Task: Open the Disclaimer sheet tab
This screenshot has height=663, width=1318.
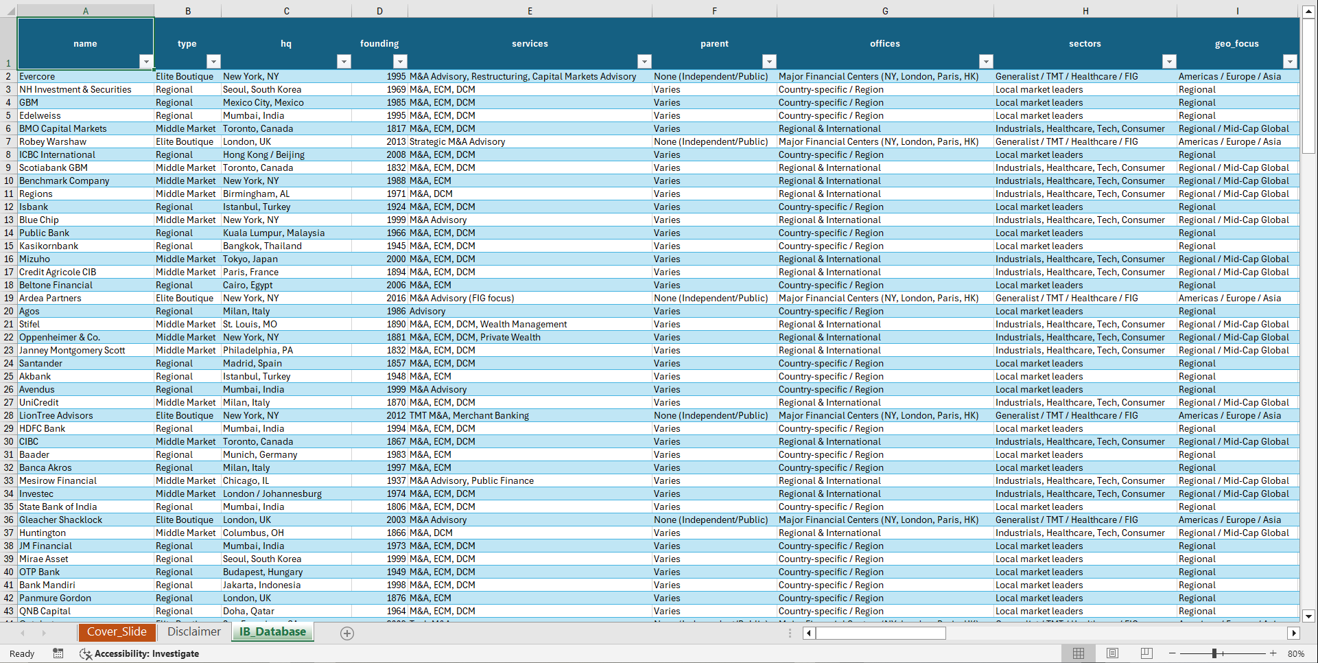Action: [x=193, y=632]
